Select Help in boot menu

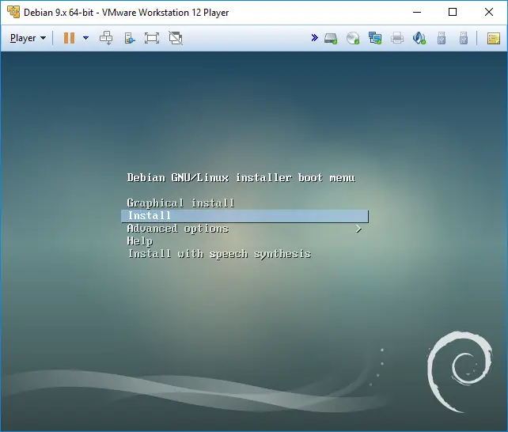pos(139,241)
